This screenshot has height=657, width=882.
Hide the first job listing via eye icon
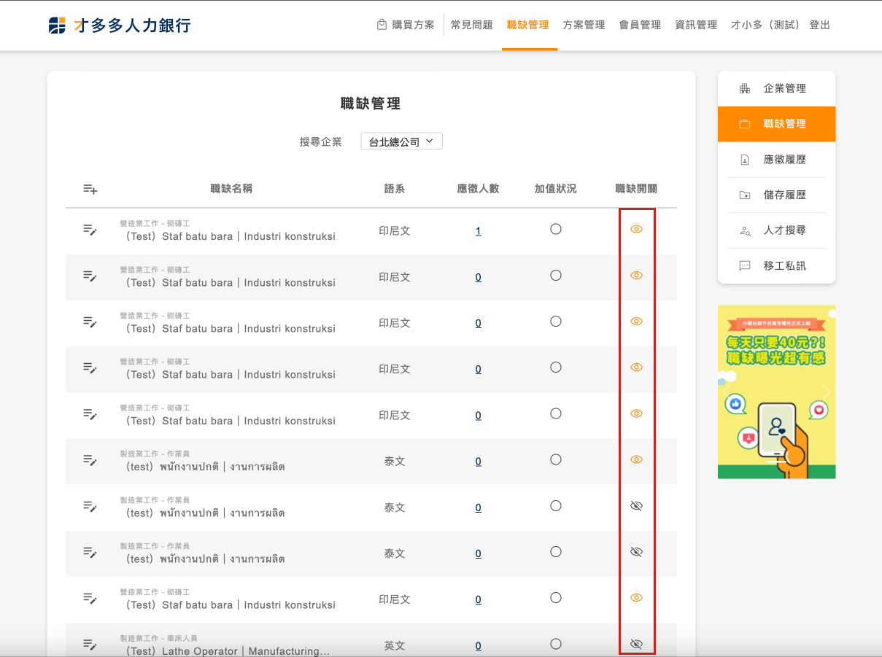pyautogui.click(x=636, y=229)
